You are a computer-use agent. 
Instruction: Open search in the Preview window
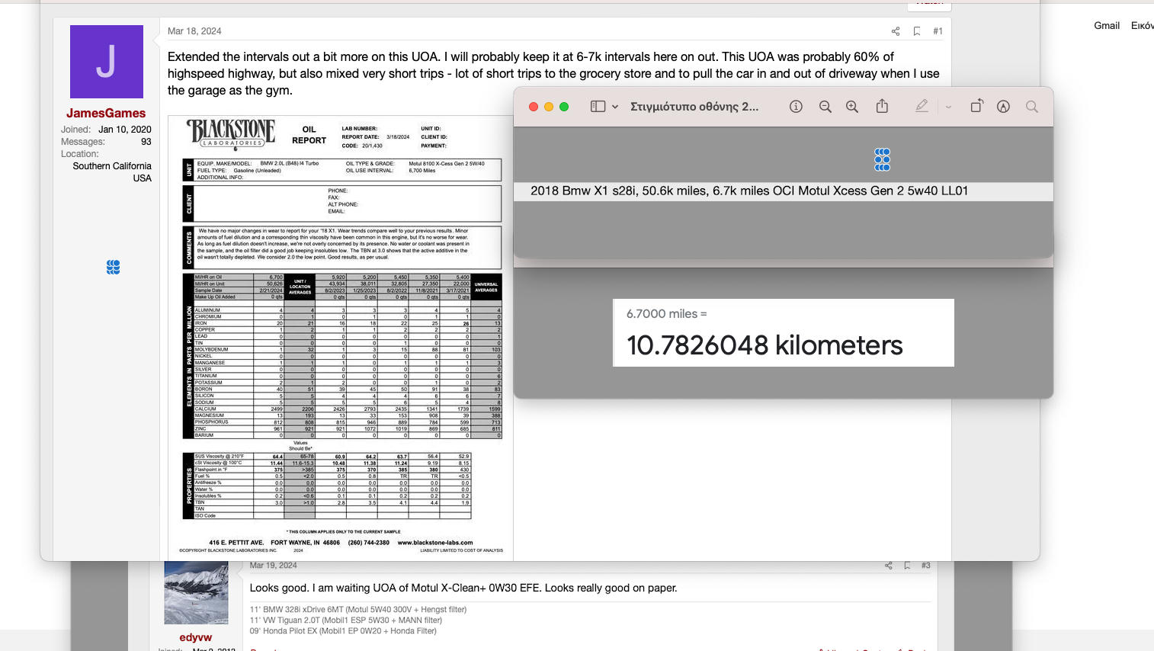click(x=1032, y=107)
